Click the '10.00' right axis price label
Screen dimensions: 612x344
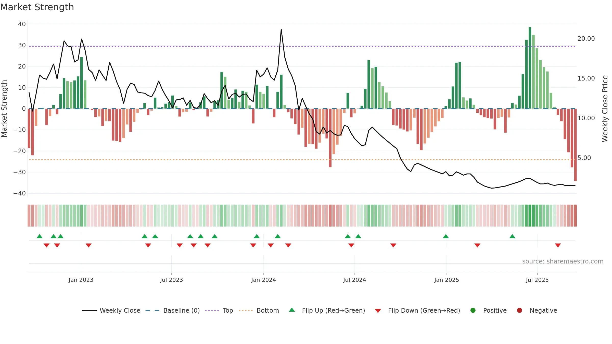(586, 118)
